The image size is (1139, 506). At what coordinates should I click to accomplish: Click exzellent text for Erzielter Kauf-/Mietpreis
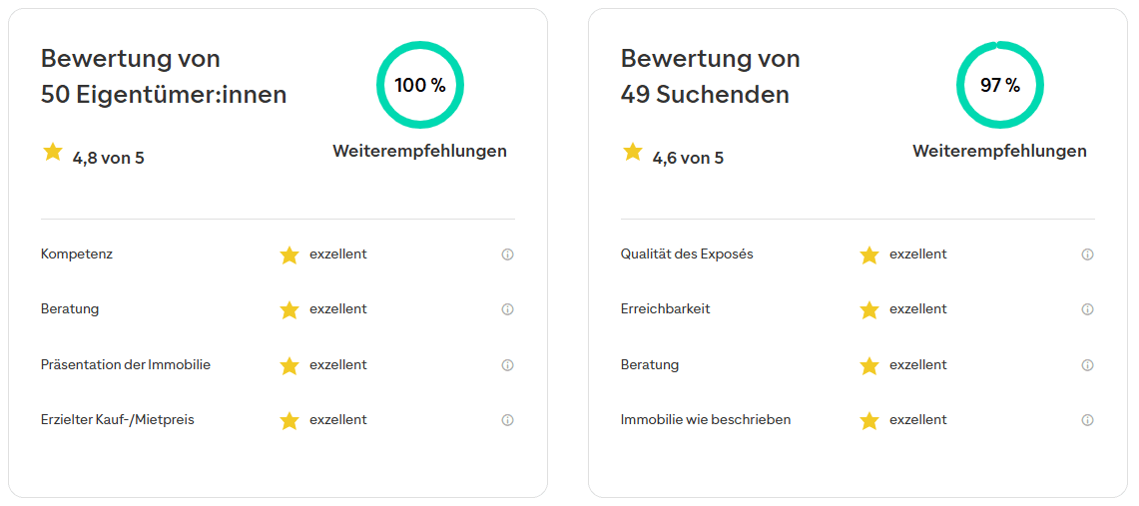tap(338, 420)
